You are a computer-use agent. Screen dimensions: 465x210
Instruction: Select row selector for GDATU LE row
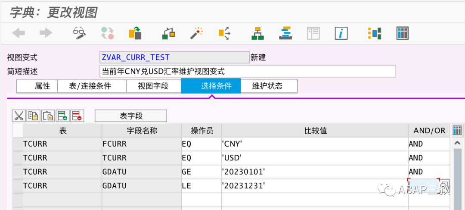click(18, 186)
